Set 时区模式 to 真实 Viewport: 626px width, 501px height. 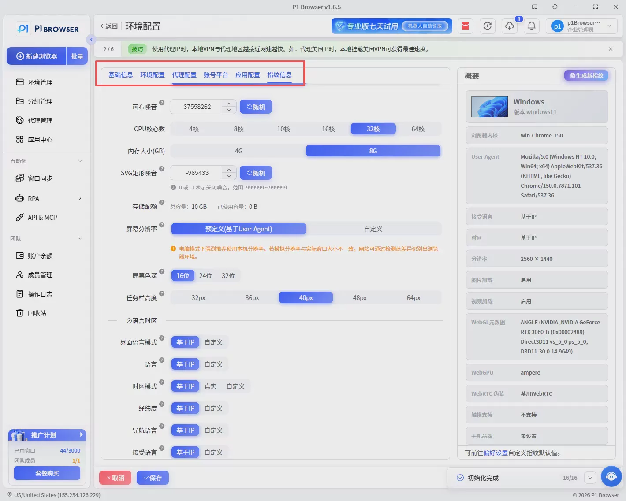click(x=210, y=386)
